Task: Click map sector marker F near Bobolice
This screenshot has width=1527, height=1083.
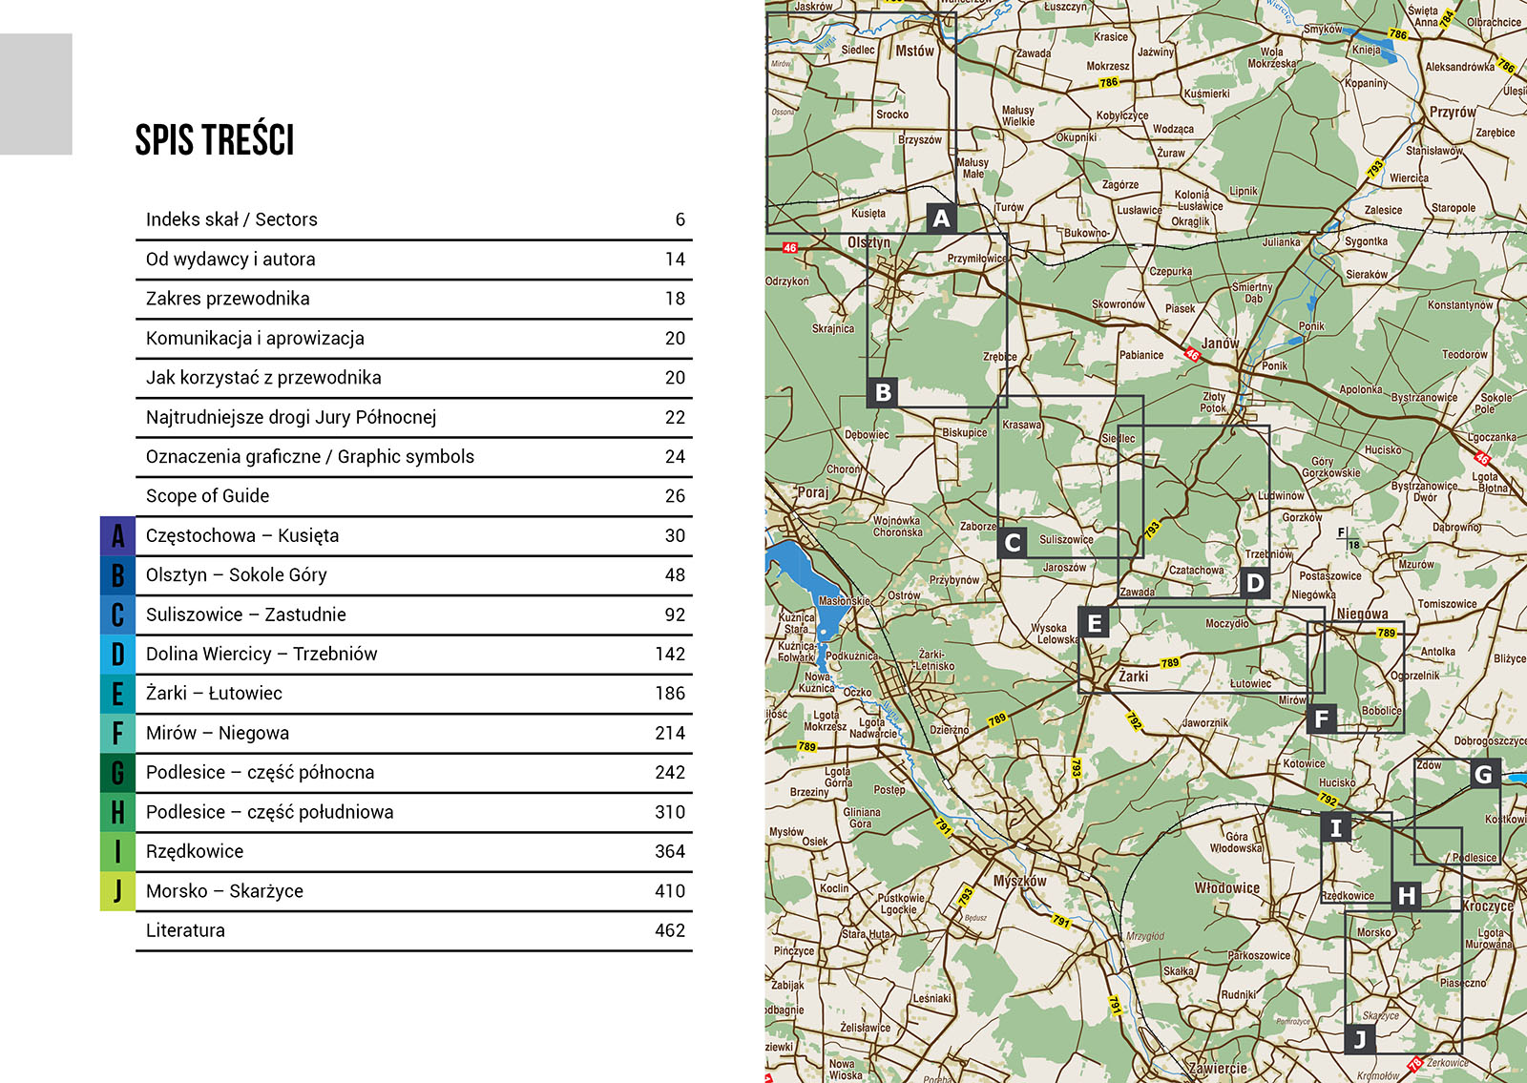Action: pyautogui.click(x=1322, y=719)
